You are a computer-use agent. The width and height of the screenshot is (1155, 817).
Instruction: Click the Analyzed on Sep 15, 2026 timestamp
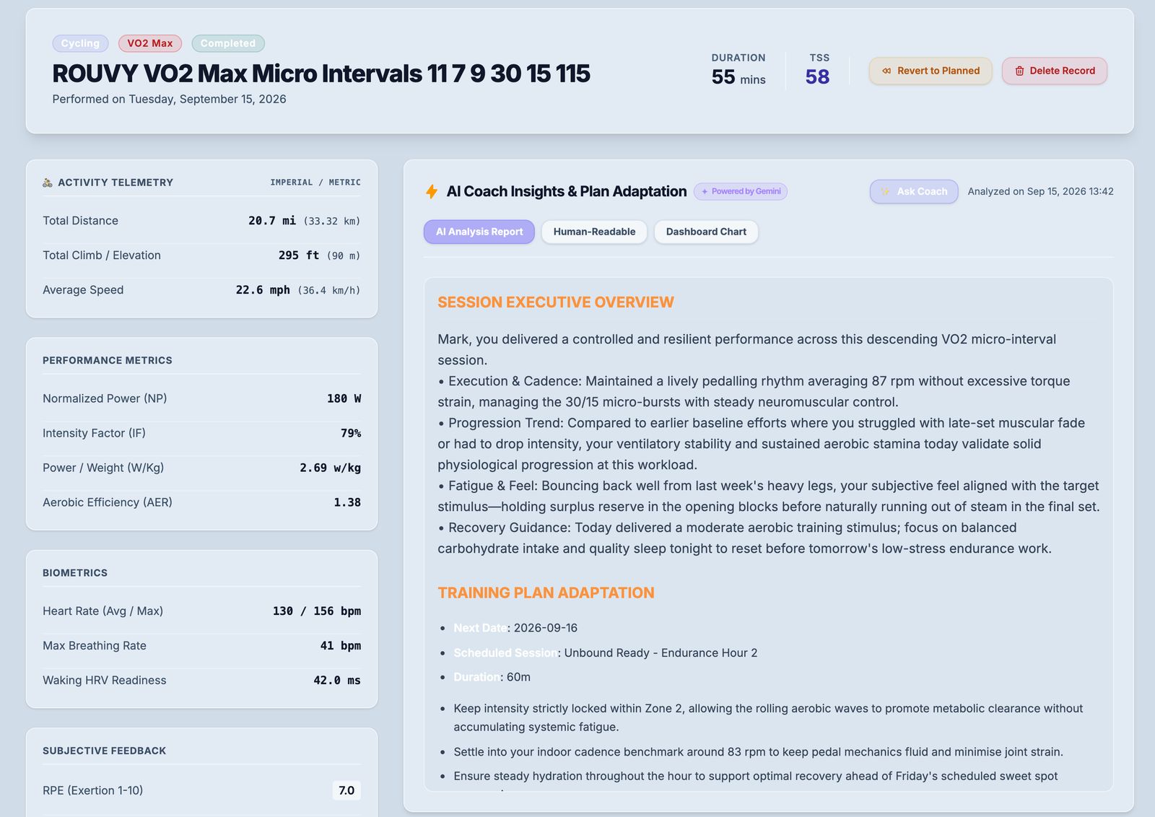[1040, 191]
